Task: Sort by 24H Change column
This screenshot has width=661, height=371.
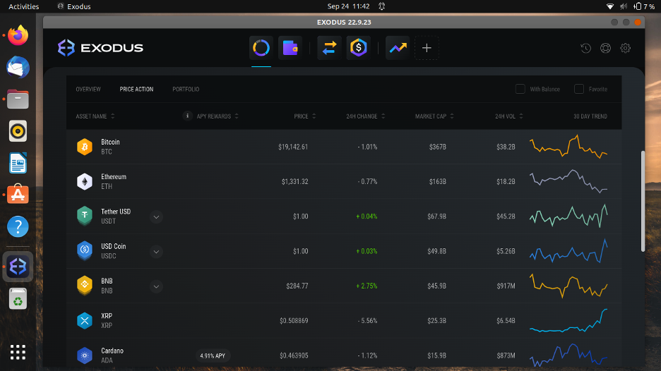Action: 366,116
